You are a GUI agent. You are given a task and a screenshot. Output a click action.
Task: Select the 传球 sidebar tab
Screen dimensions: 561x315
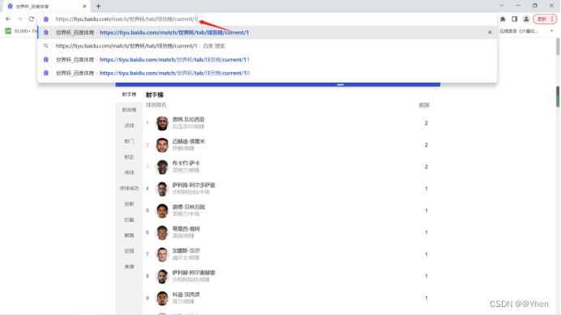click(129, 172)
